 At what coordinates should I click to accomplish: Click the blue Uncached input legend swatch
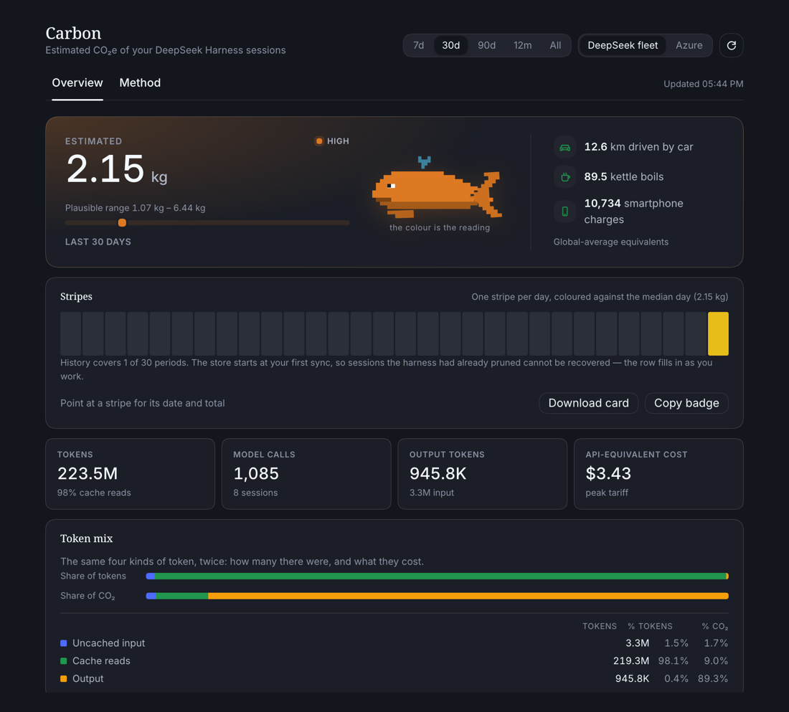pos(63,643)
